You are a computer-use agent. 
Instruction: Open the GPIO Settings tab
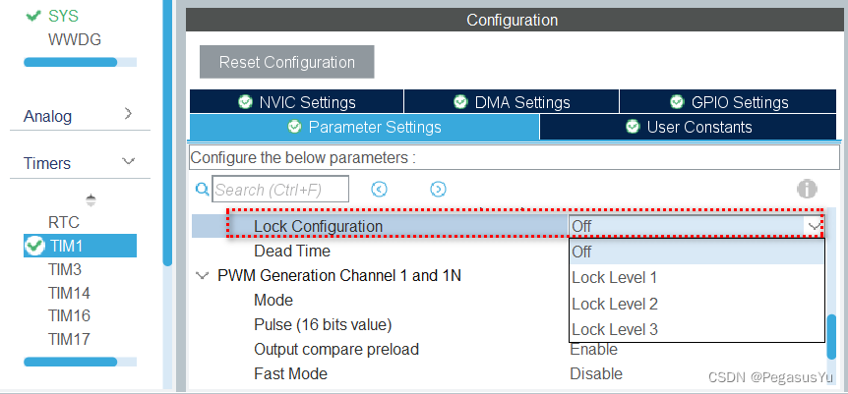click(728, 102)
